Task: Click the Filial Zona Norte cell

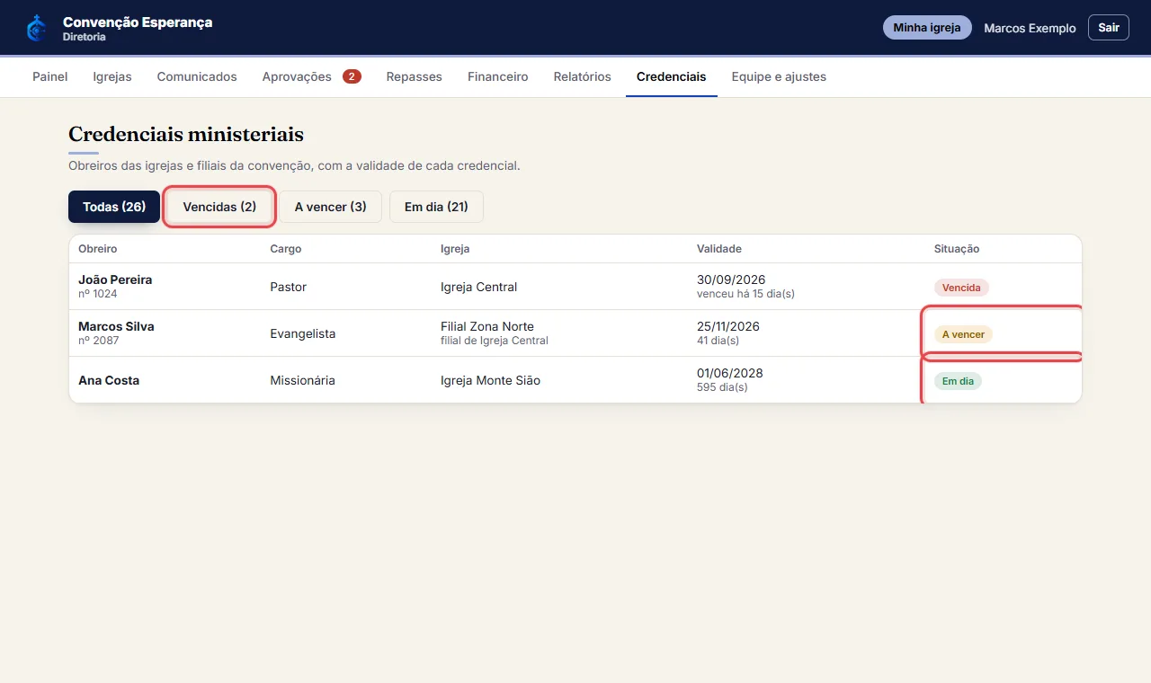Action: (x=487, y=326)
